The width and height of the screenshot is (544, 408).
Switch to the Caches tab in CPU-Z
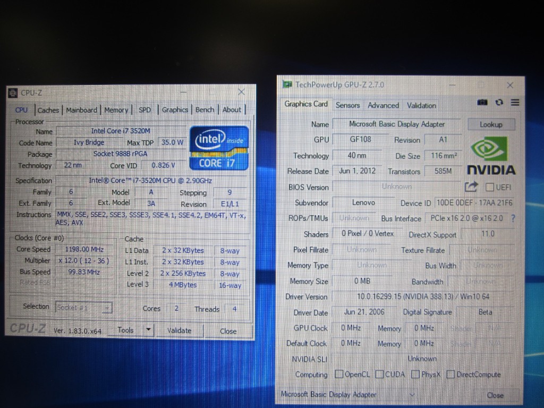coord(48,110)
